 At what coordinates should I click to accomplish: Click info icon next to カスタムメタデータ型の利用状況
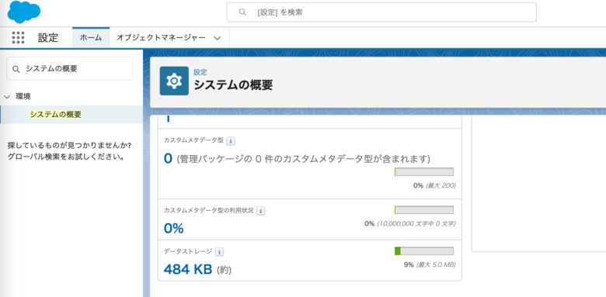(x=261, y=211)
